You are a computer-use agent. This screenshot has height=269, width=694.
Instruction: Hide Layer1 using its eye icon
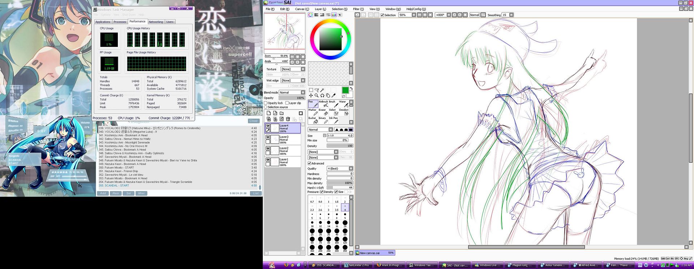pos(268,159)
